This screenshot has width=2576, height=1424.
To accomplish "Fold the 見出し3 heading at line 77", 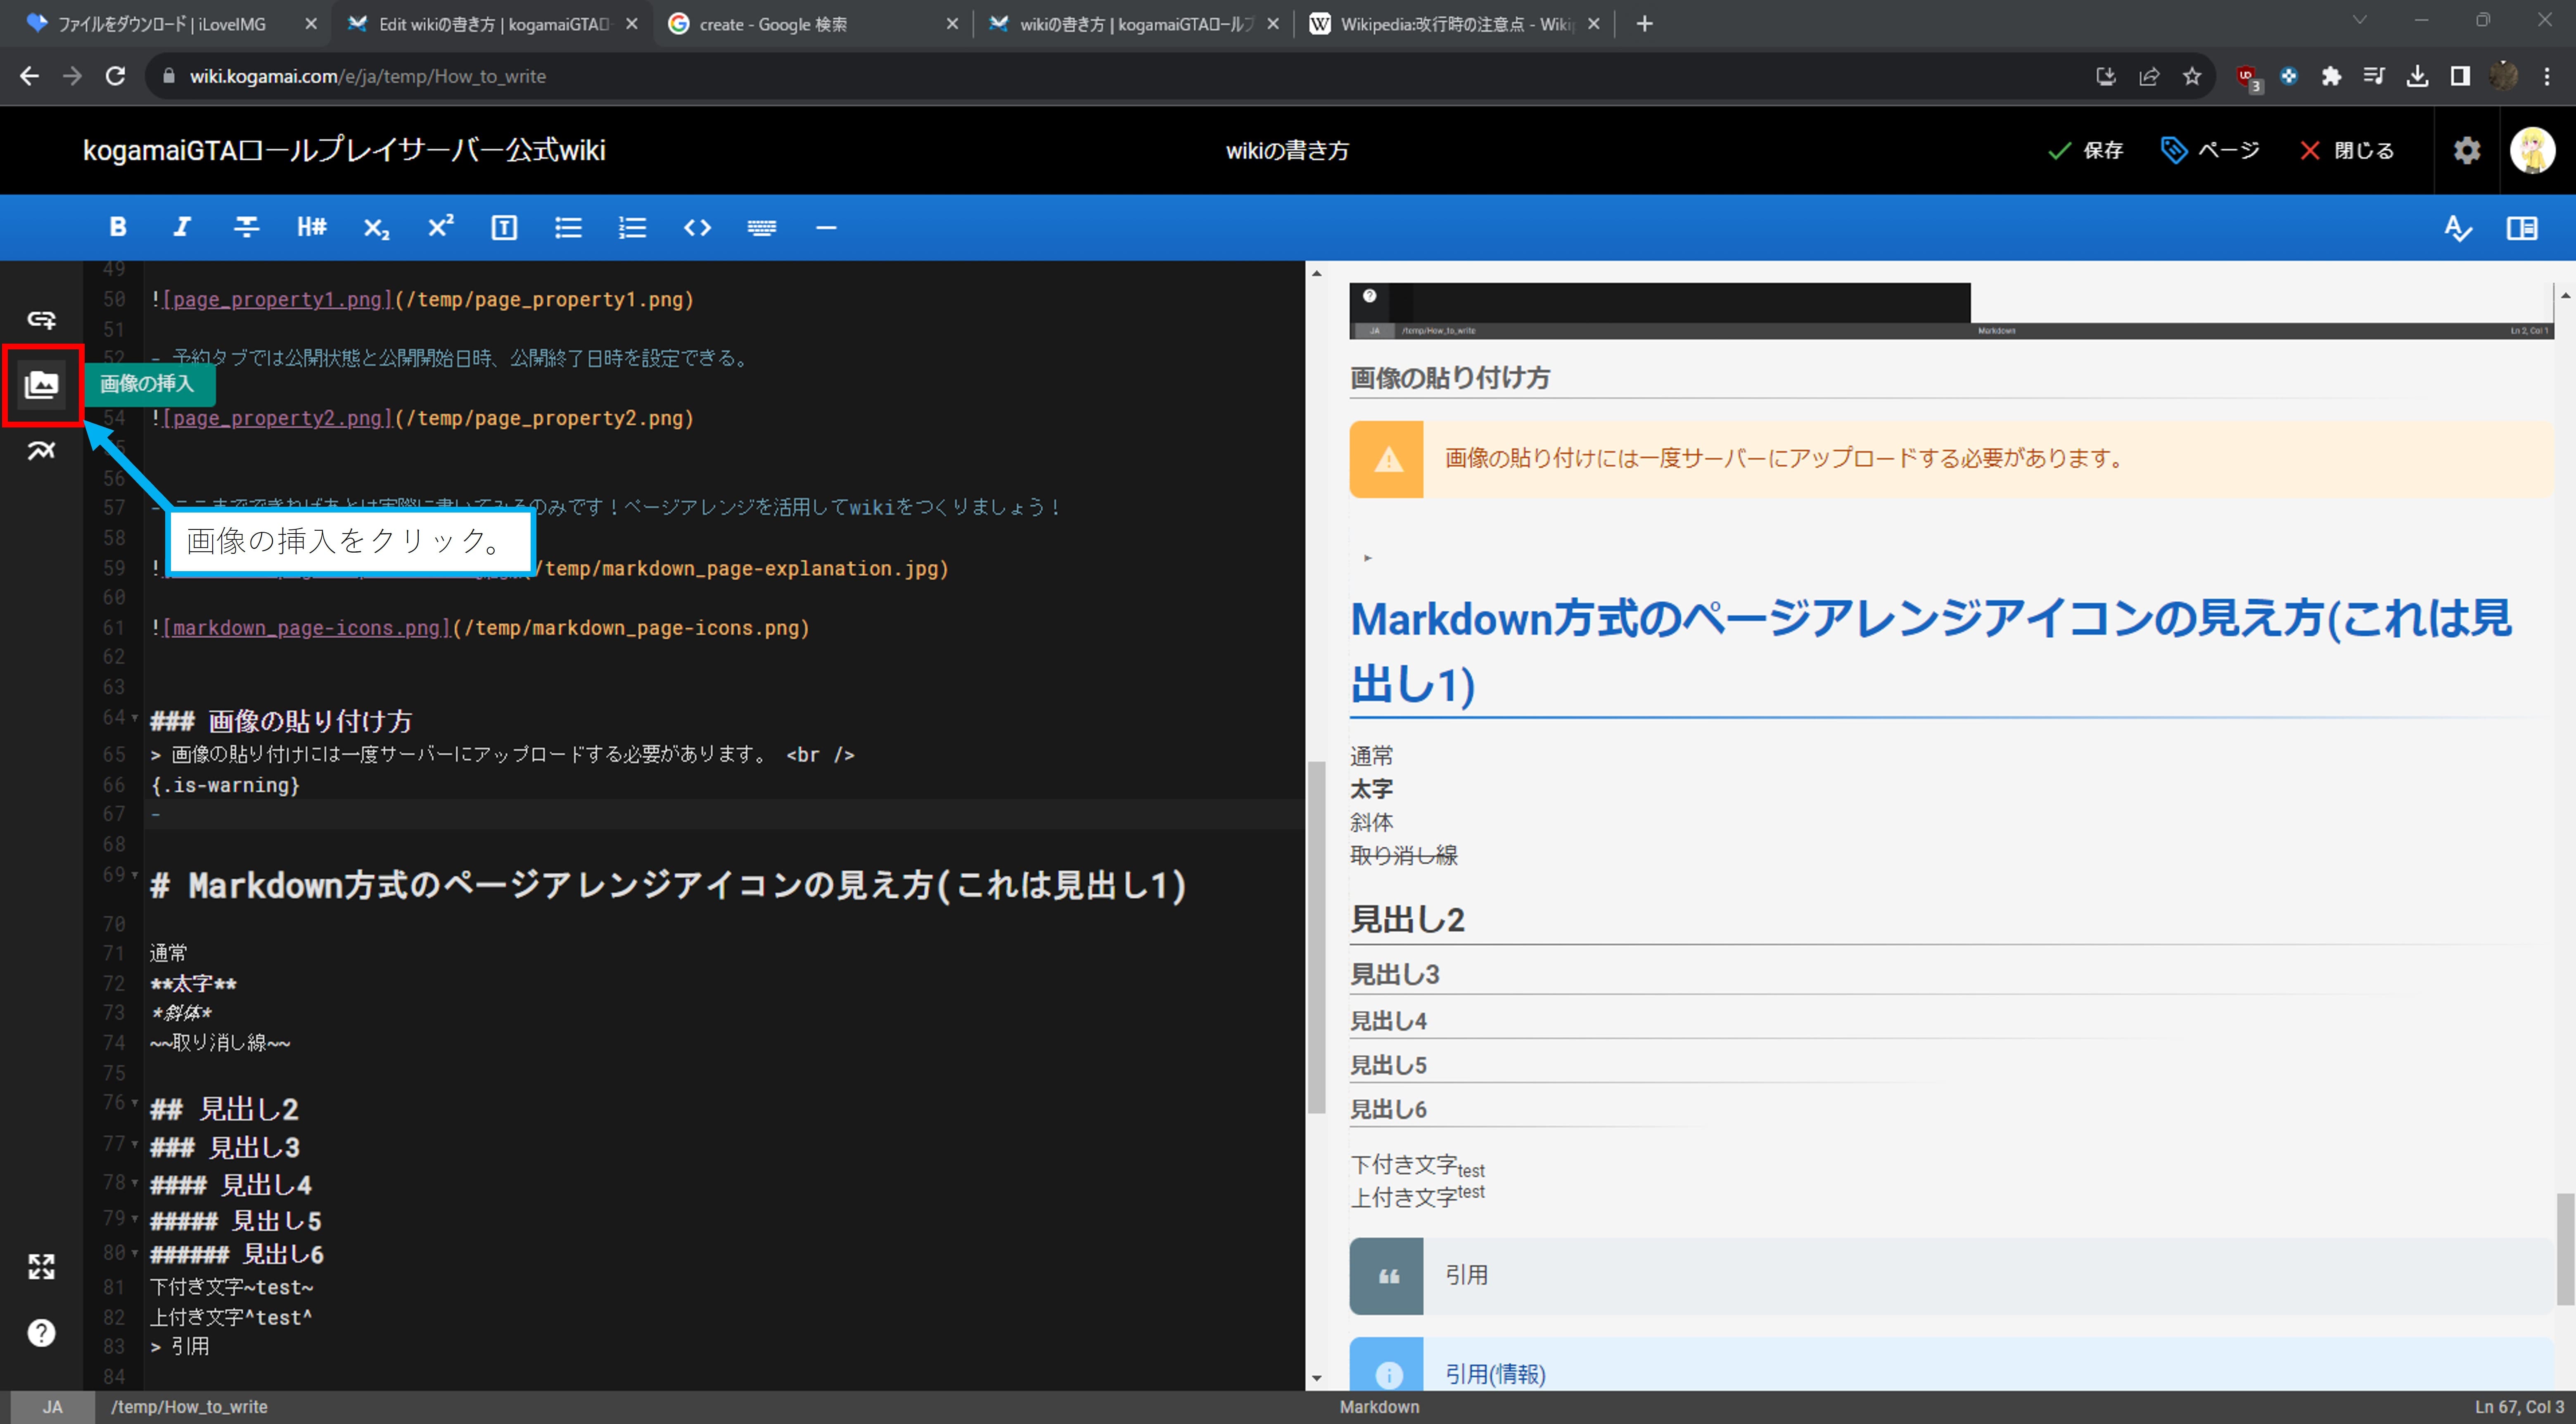I will [x=135, y=1143].
